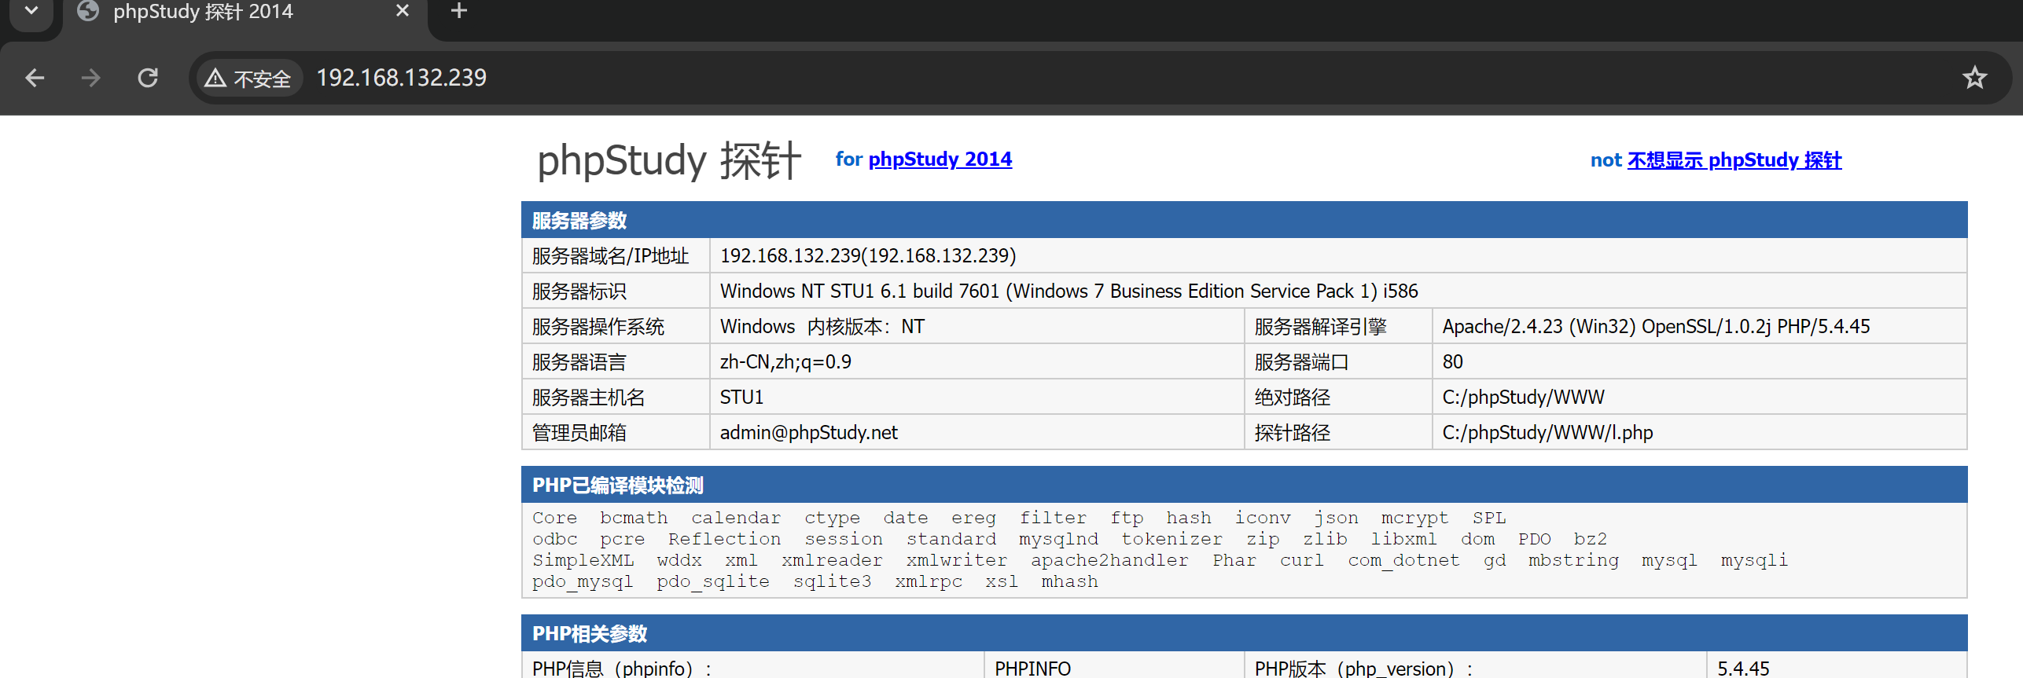Click the 服务器域名/IP地址 label

(610, 256)
